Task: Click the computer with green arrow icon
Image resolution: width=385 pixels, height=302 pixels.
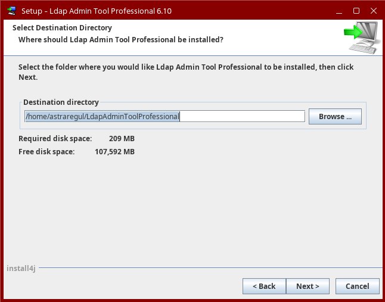Action: (x=361, y=37)
